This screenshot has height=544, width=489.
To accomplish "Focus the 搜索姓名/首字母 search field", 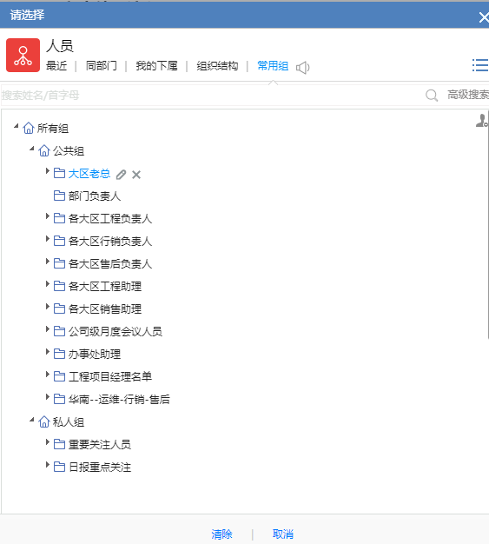I will tap(212, 95).
